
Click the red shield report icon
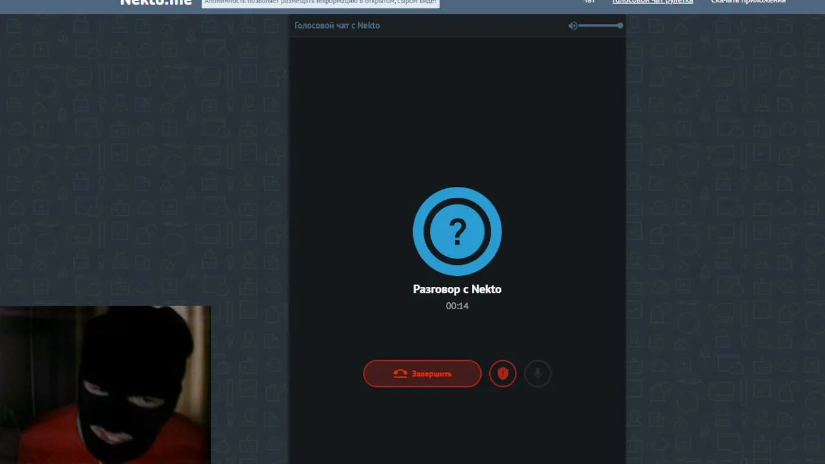pos(503,374)
